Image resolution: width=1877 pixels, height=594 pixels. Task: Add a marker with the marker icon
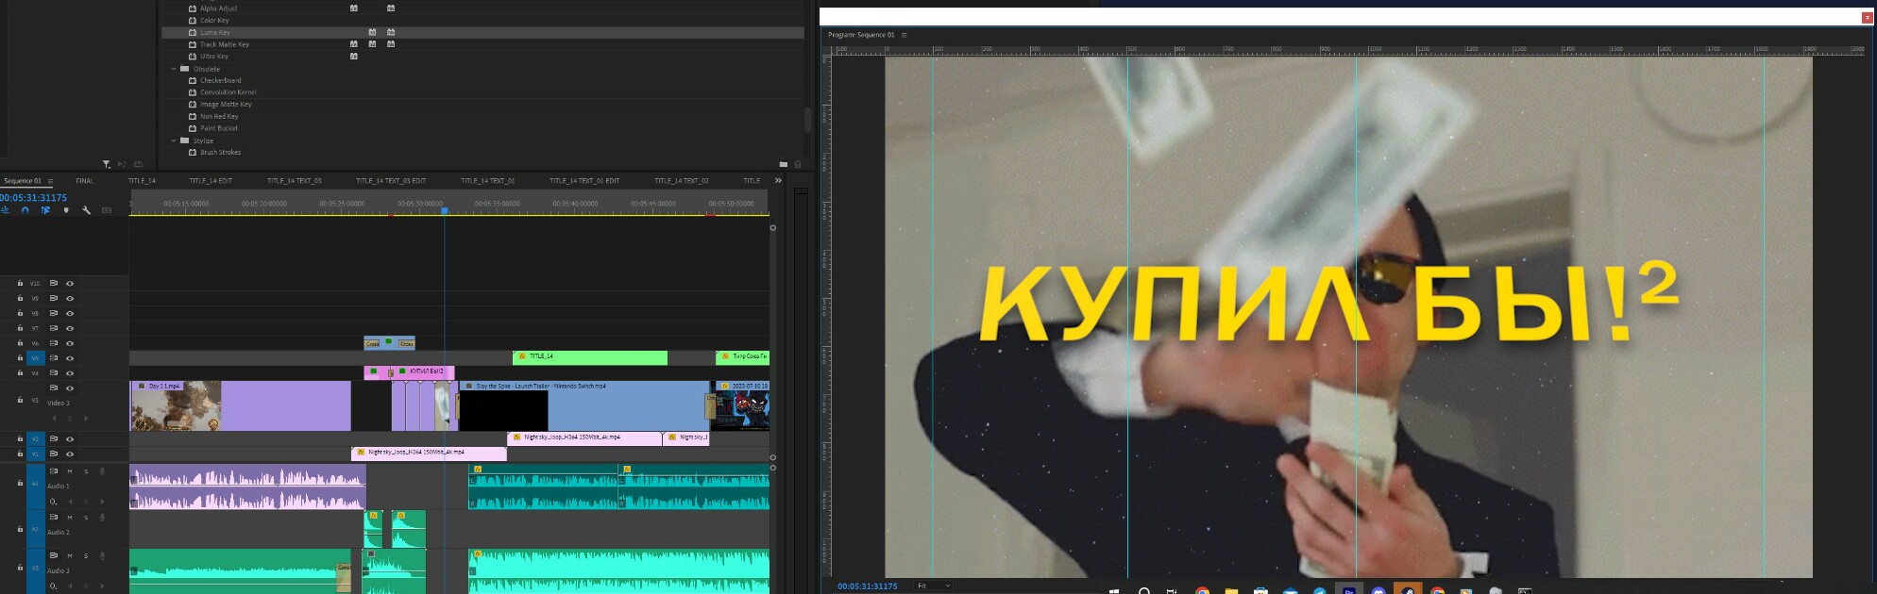(66, 210)
